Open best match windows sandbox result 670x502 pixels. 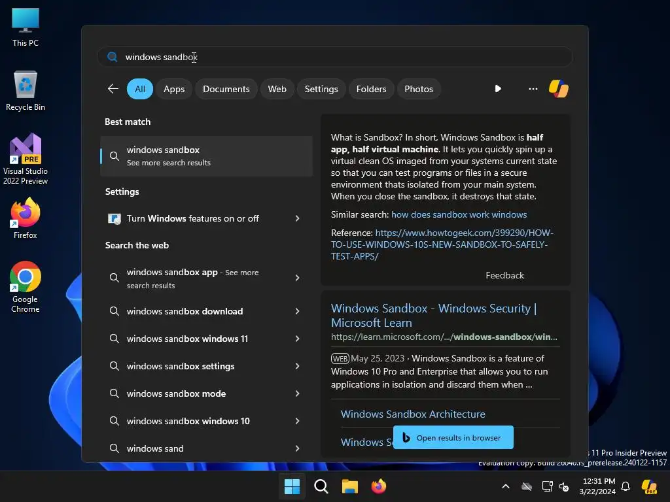tap(206, 156)
